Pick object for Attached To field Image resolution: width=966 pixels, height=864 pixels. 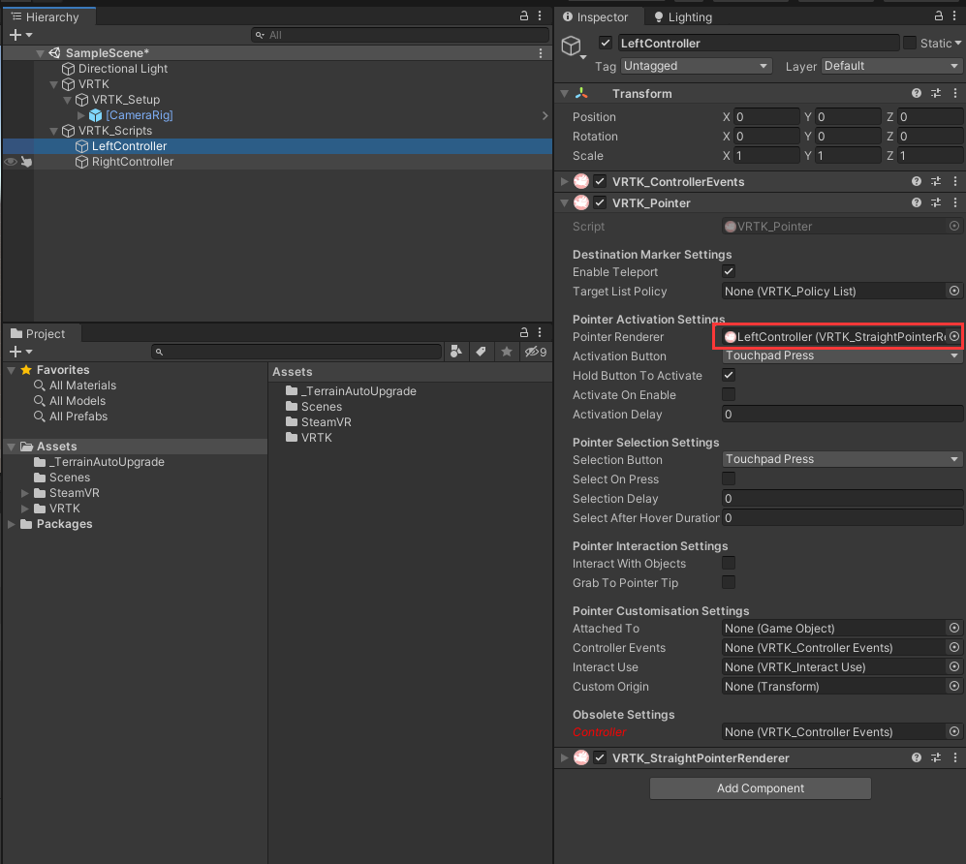(x=953, y=628)
